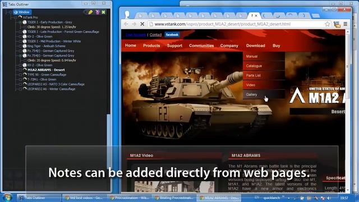The image size is (359, 202).
Task: Open the Company menu on vstank site
Action: coord(229,45)
